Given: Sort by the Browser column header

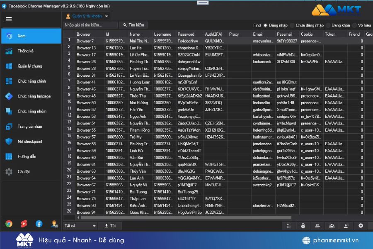Looking at the screenshot, I should 90,34.
